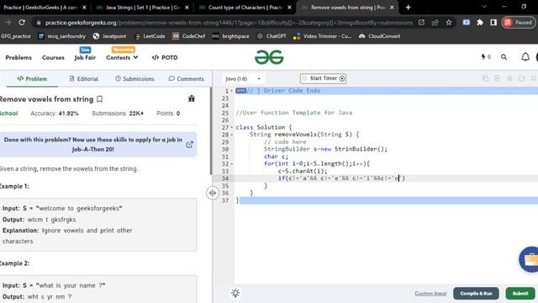The width and height of the screenshot is (538, 303).
Task: Open the Submissions tab
Action: [x=134, y=78]
